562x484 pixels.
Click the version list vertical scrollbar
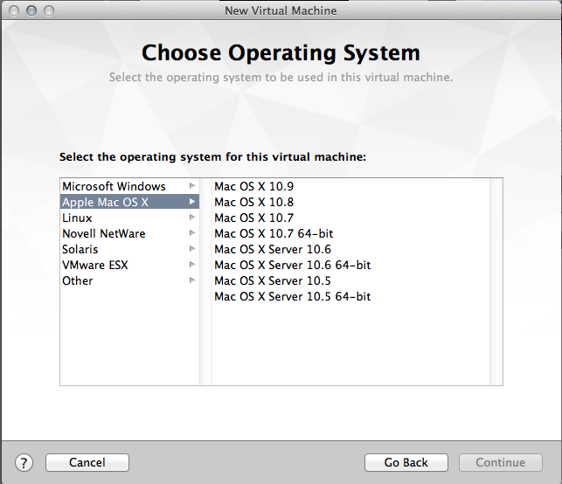pyautogui.click(x=496, y=281)
